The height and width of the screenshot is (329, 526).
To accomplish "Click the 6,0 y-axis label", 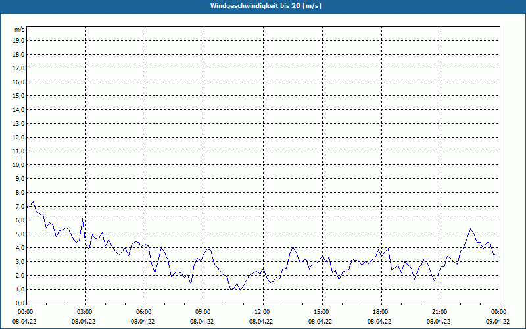I will [20, 220].
